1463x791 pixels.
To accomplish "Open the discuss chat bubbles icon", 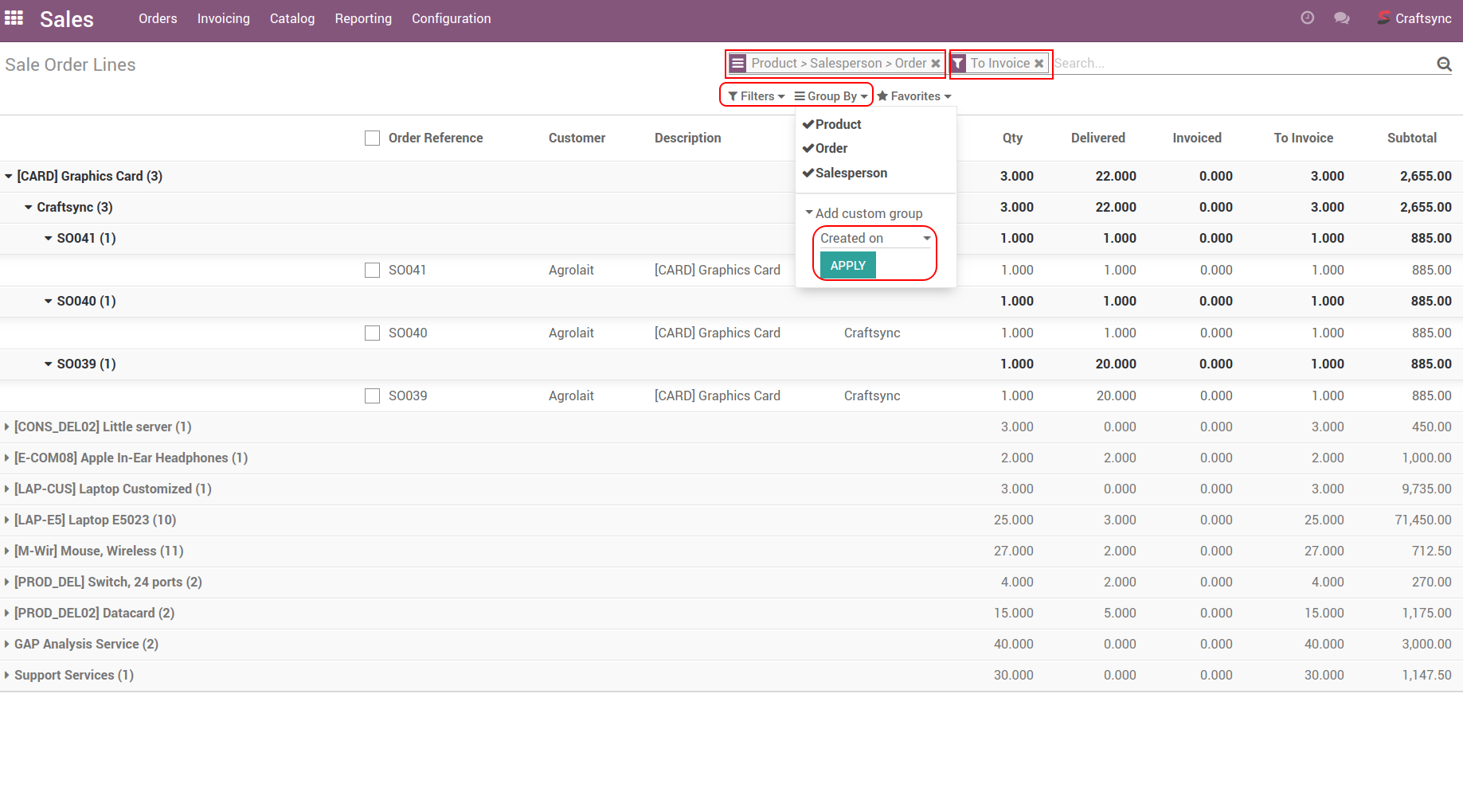I will [x=1342, y=18].
